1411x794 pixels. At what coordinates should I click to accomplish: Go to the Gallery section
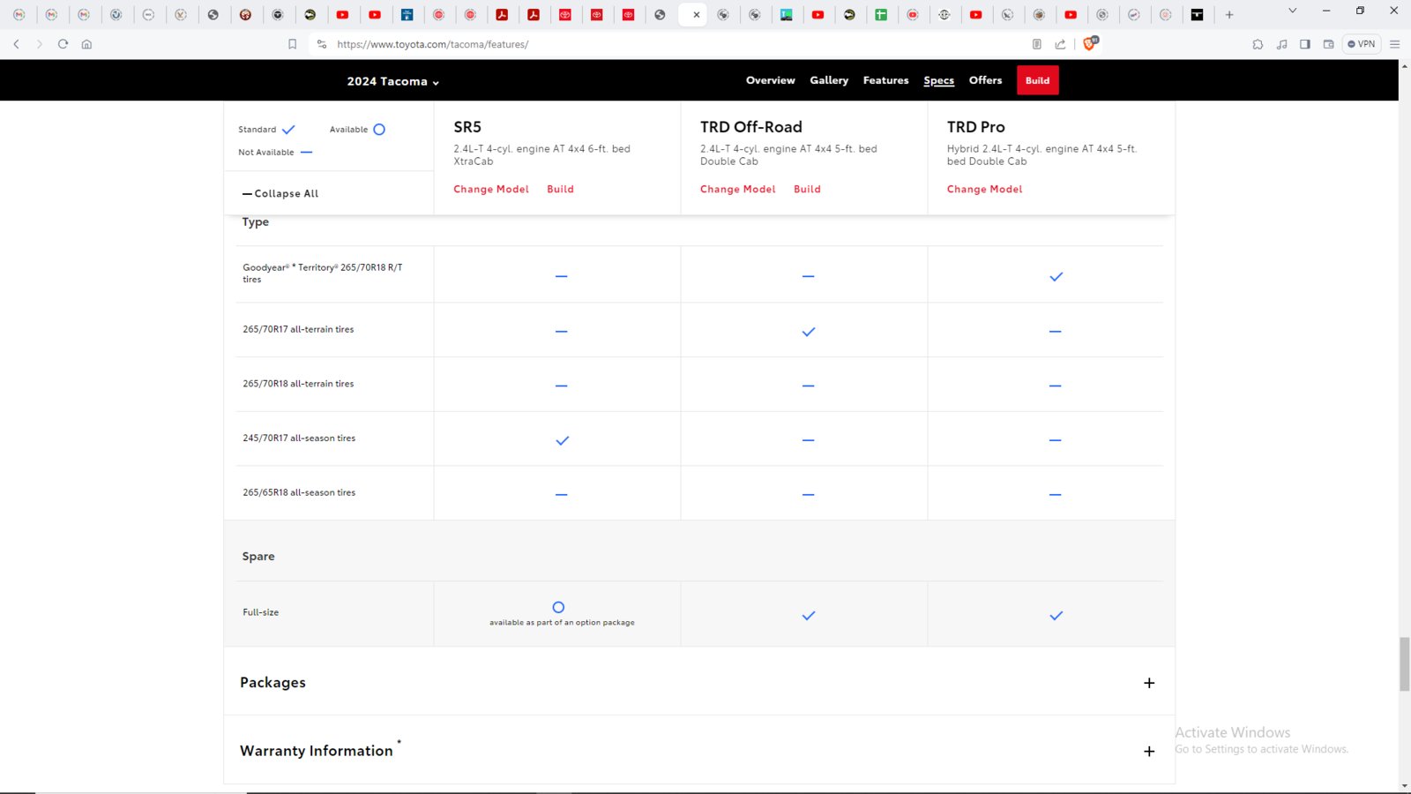coord(829,80)
